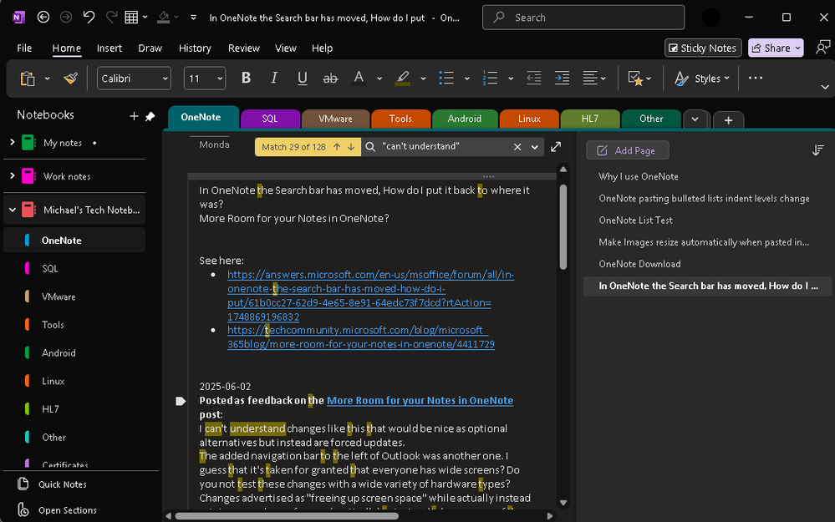The image size is (835, 522).
Task: Go to next search match arrow
Action: click(x=351, y=147)
